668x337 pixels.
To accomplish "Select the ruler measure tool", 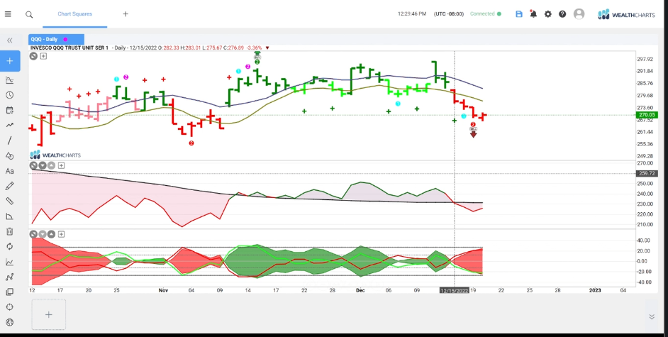I will coord(10,201).
